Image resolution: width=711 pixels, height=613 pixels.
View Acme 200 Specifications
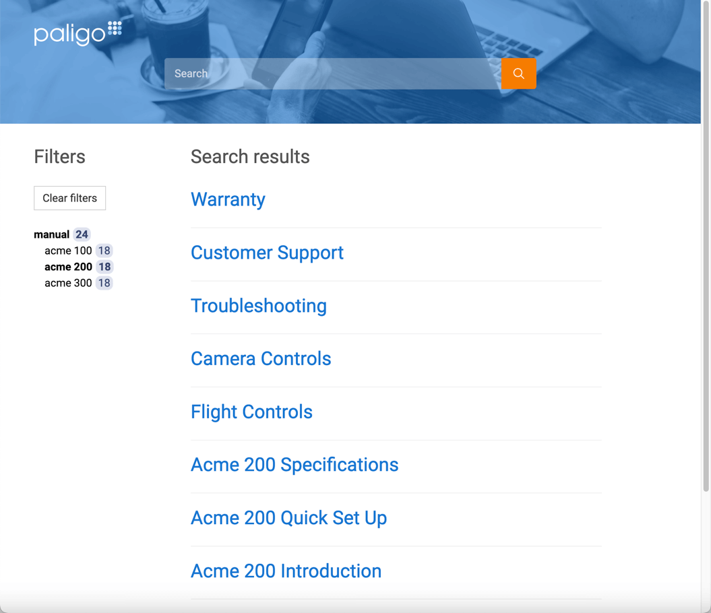(x=295, y=465)
